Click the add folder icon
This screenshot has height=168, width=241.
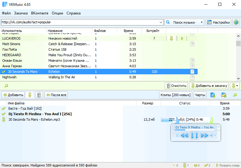(224, 95)
